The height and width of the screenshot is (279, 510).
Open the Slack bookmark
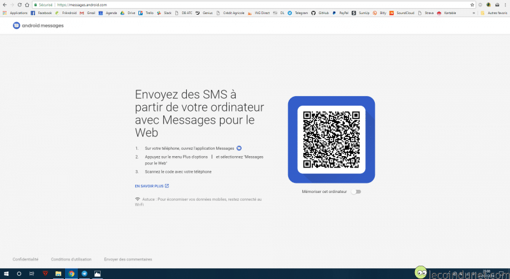(x=164, y=13)
